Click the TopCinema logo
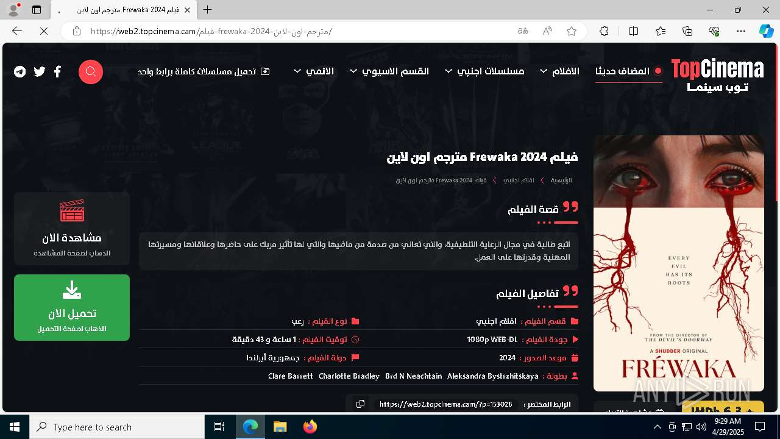Screen dimensions: 780x439 (x=717, y=76)
